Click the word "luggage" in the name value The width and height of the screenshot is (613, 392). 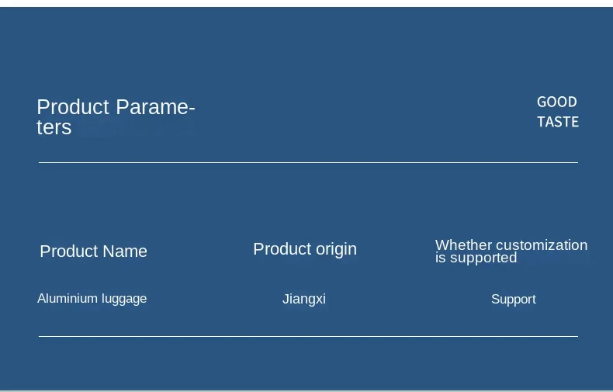124,300
